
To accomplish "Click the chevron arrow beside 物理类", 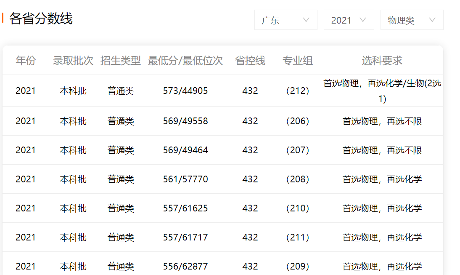I will pos(432,20).
